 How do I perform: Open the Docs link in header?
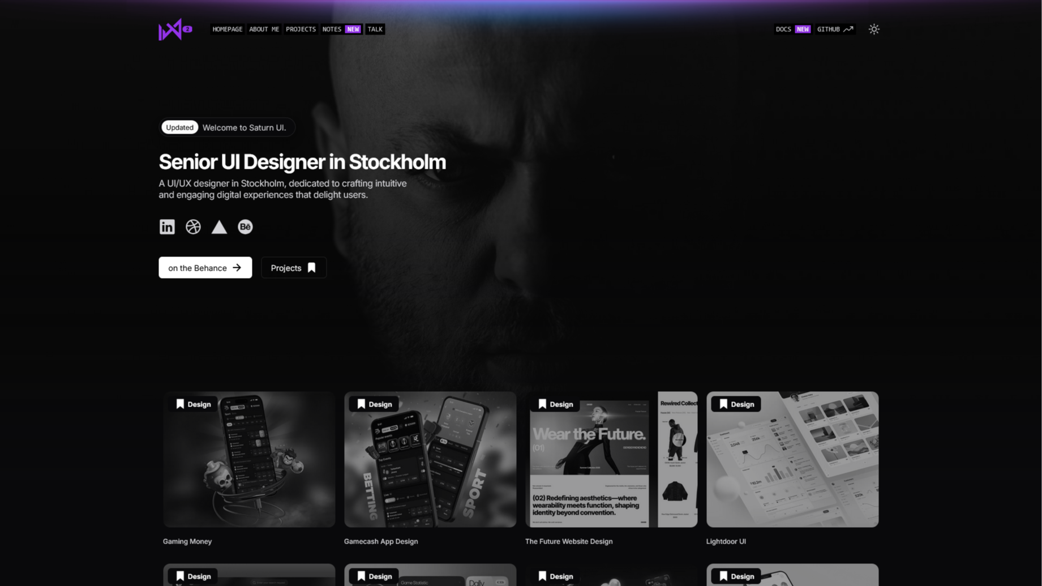(x=783, y=29)
